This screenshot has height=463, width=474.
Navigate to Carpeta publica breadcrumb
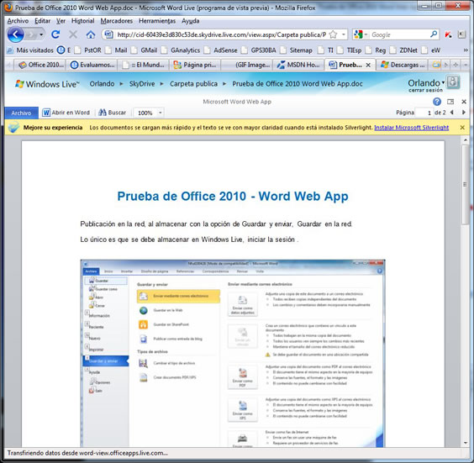pyautogui.click(x=193, y=84)
